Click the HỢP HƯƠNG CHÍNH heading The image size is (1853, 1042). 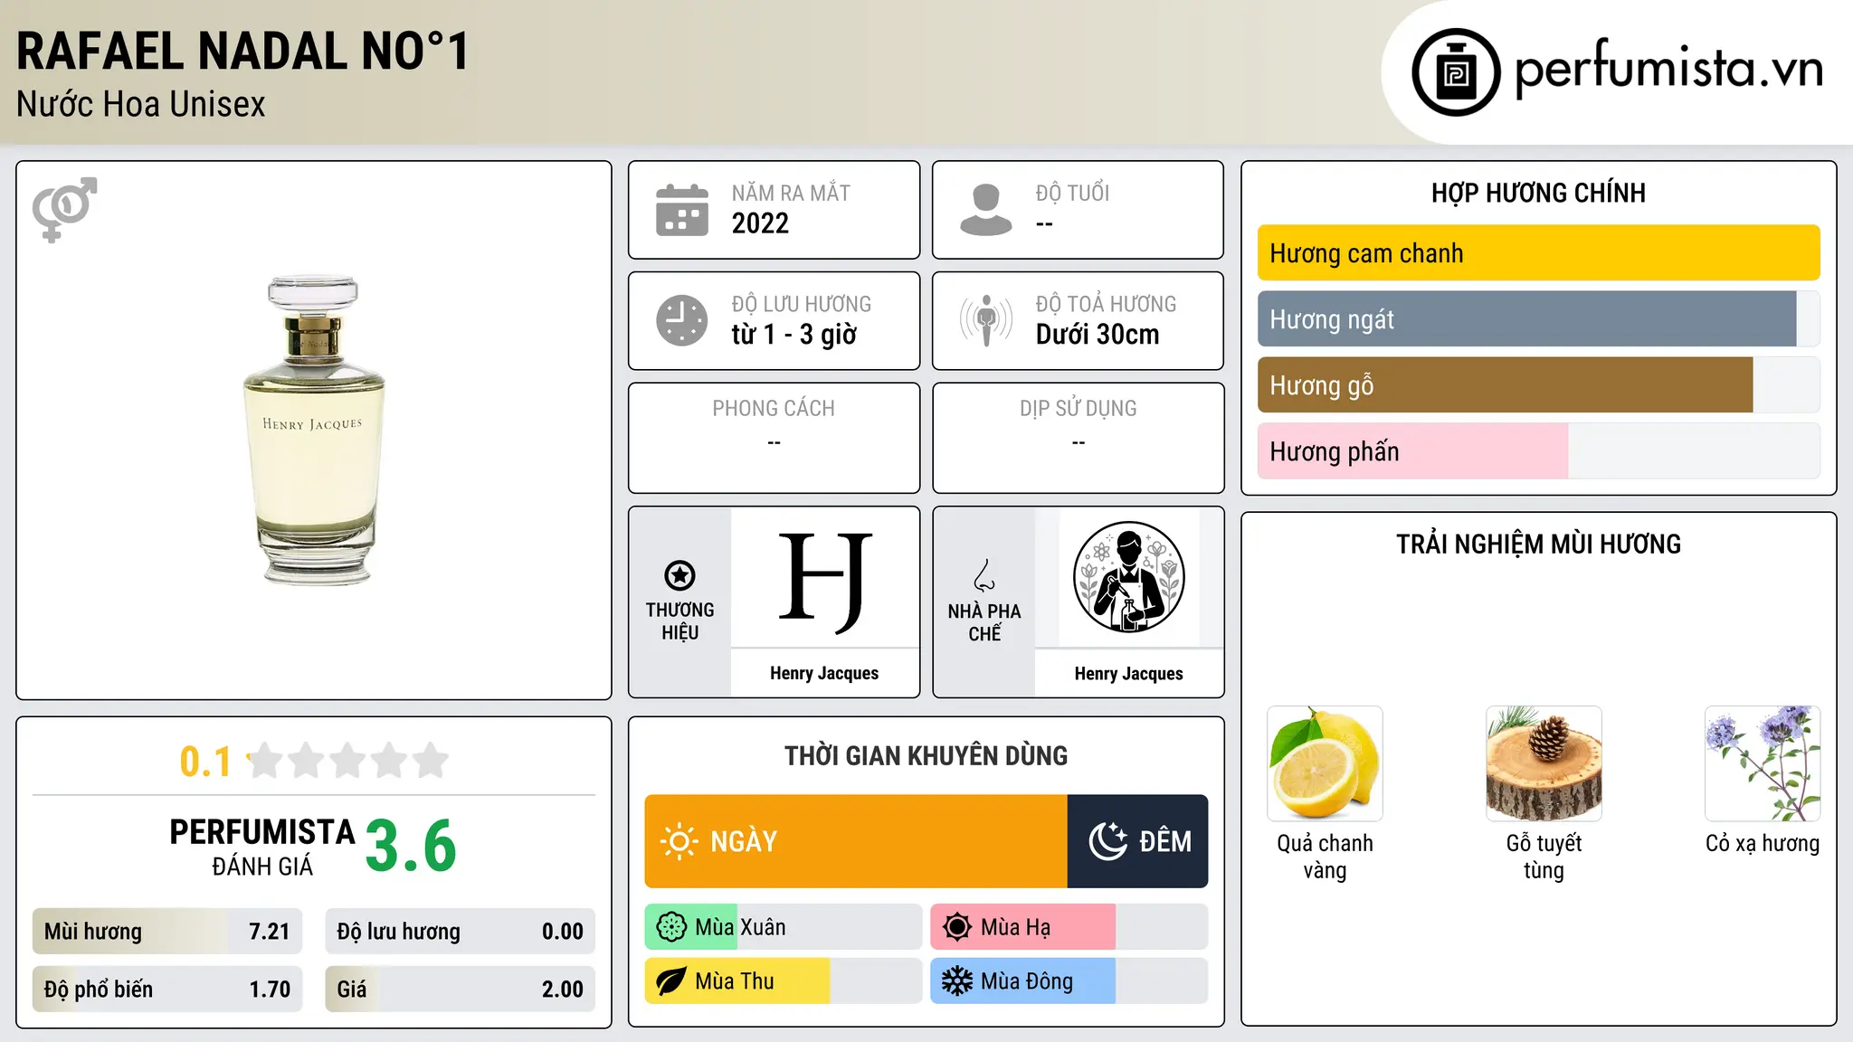[1538, 193]
